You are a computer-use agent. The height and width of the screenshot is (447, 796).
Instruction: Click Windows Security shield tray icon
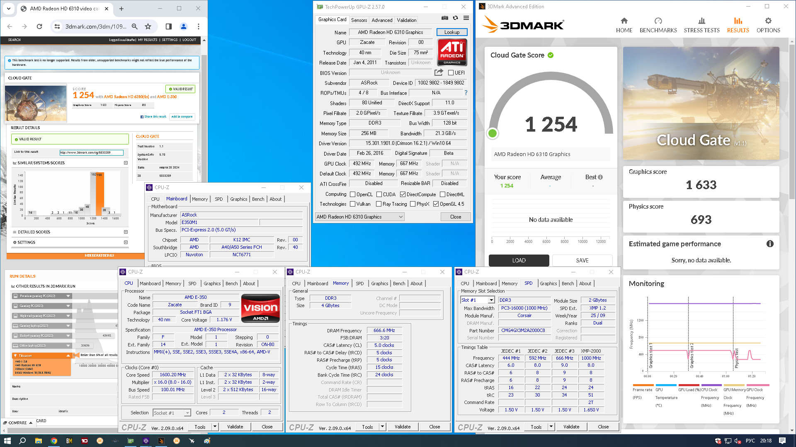pos(718,441)
